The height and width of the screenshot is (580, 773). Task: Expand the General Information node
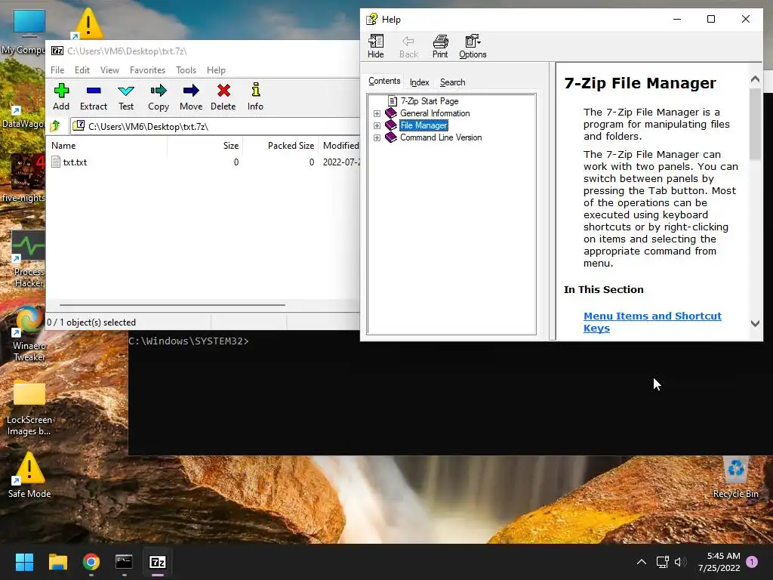[x=377, y=113]
